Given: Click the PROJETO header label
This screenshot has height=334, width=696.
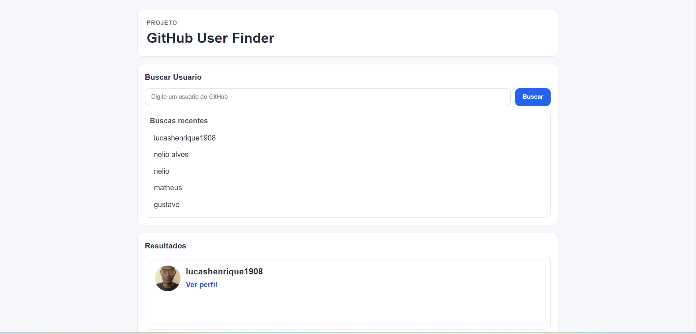Looking at the screenshot, I should pyautogui.click(x=161, y=23).
